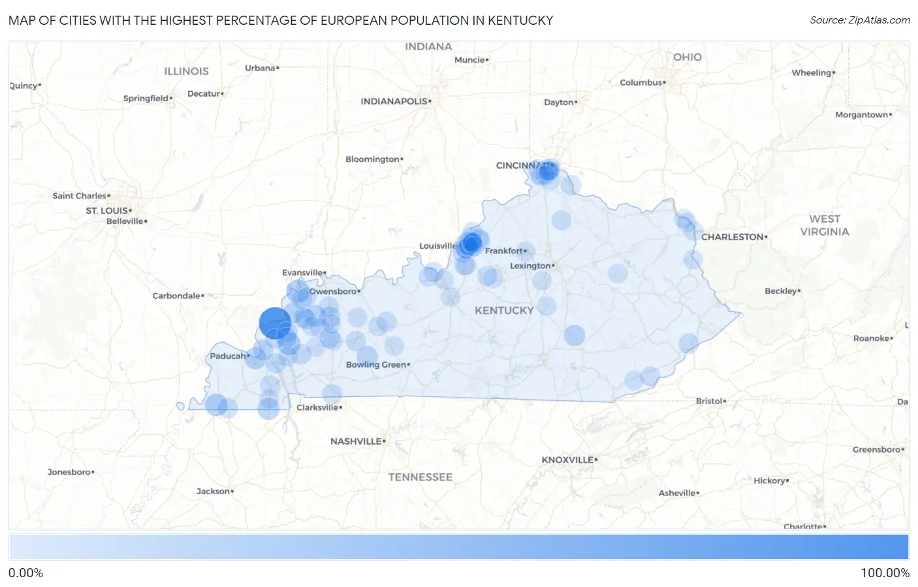Click the Owensboro label

pos(333,291)
